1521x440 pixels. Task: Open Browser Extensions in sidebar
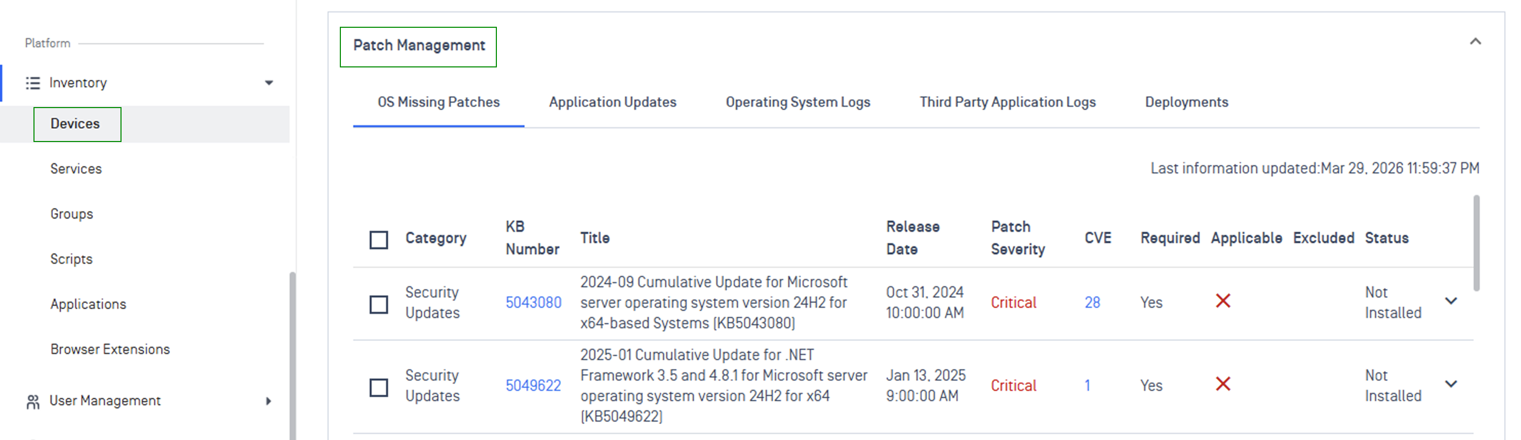[x=110, y=349]
